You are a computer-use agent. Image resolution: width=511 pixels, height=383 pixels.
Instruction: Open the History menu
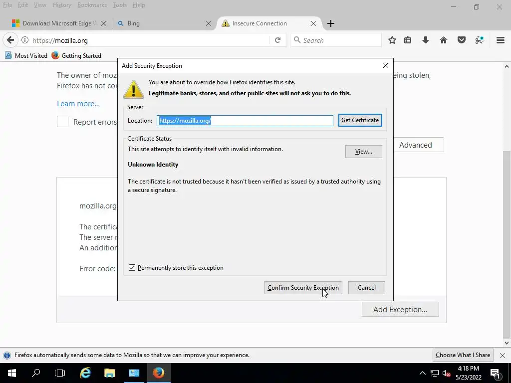pos(62,5)
